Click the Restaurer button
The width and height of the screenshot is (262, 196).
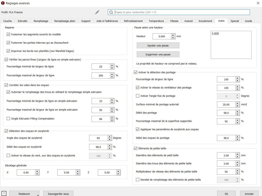tap(24, 194)
